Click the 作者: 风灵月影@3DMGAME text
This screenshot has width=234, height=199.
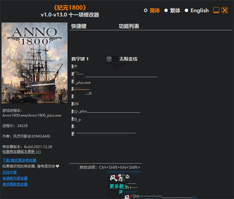26,136
